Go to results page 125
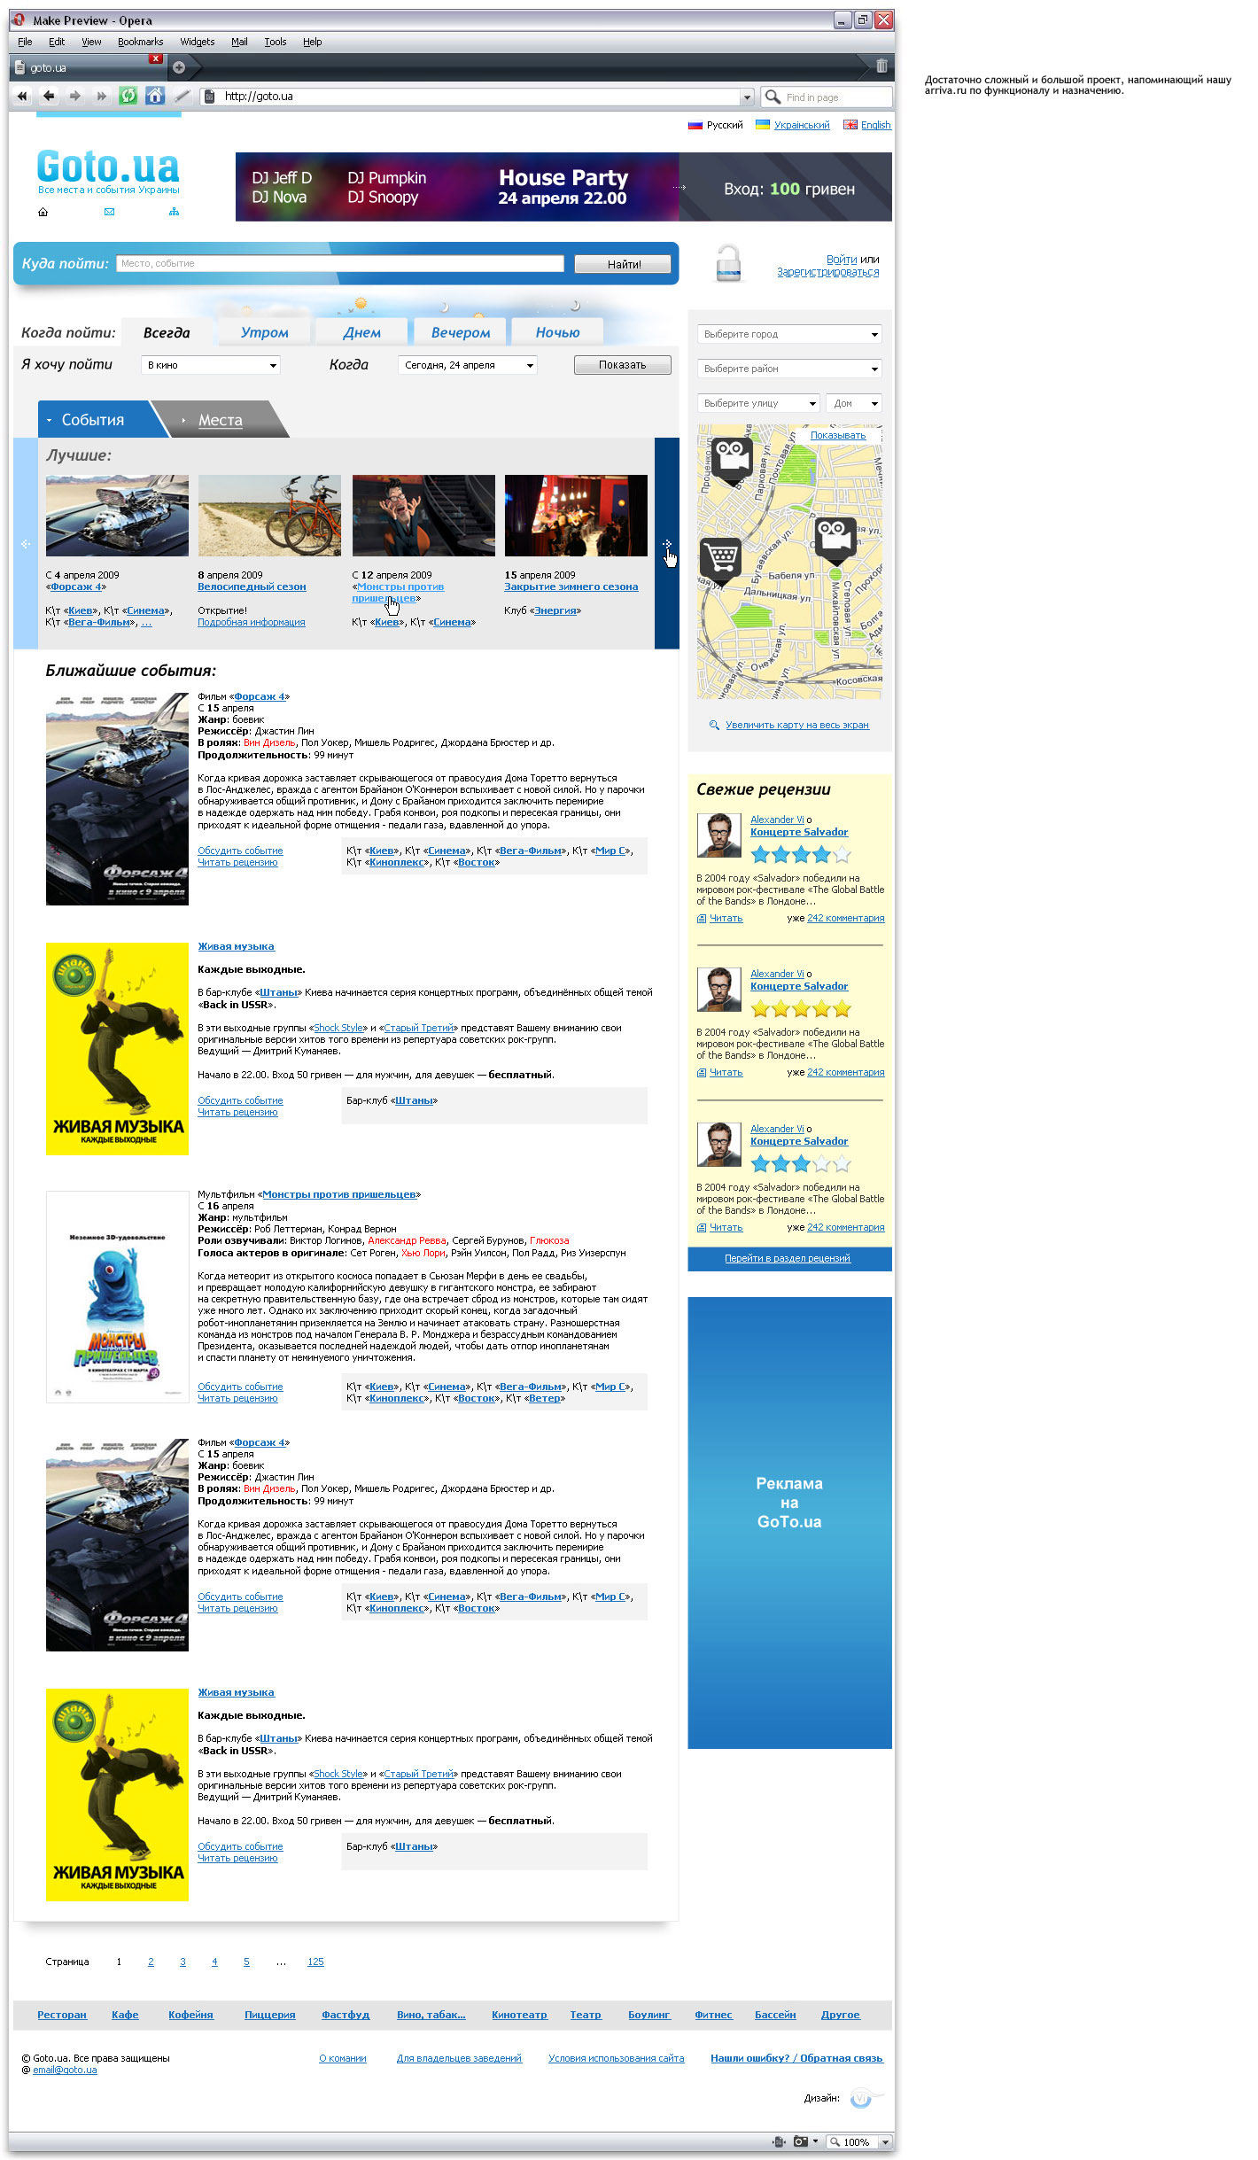This screenshot has height=2160, width=1258. click(x=315, y=1962)
